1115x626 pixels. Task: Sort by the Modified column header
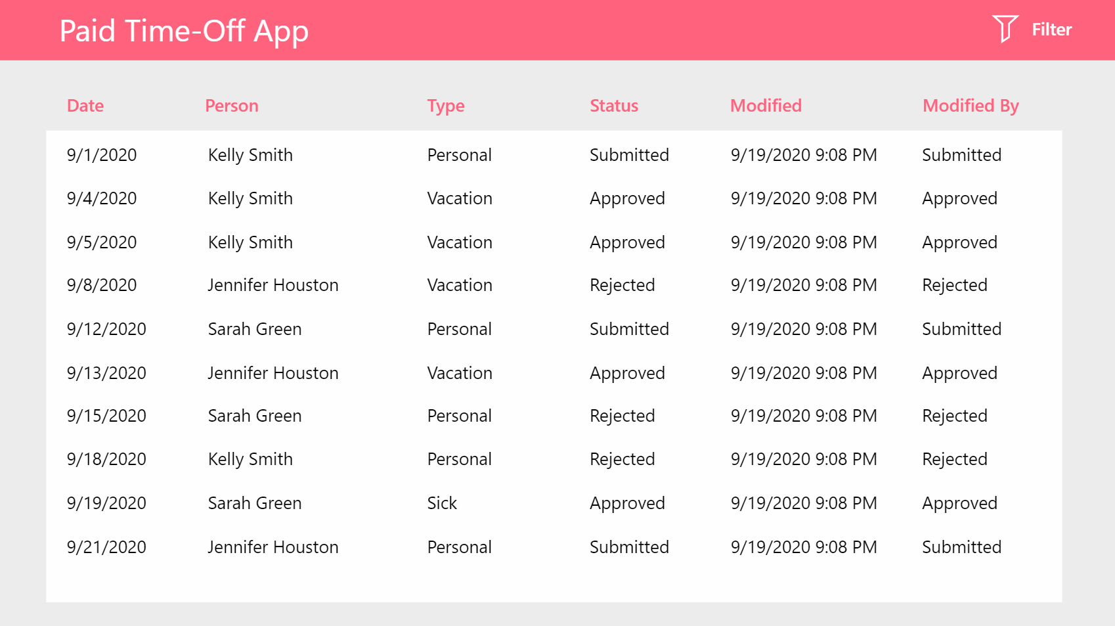pyautogui.click(x=766, y=105)
